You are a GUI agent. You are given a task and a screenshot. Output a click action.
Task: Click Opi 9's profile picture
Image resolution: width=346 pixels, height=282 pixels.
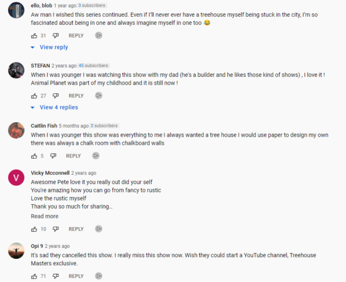tap(16, 250)
